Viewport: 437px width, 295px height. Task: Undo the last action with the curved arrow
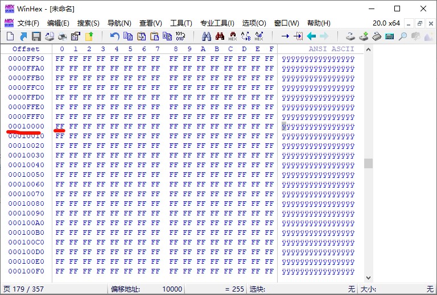pyautogui.click(x=114, y=36)
